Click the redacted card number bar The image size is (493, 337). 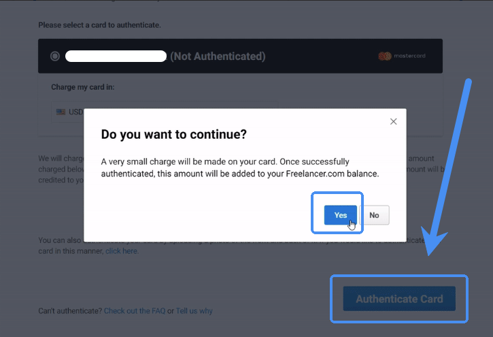coord(116,56)
